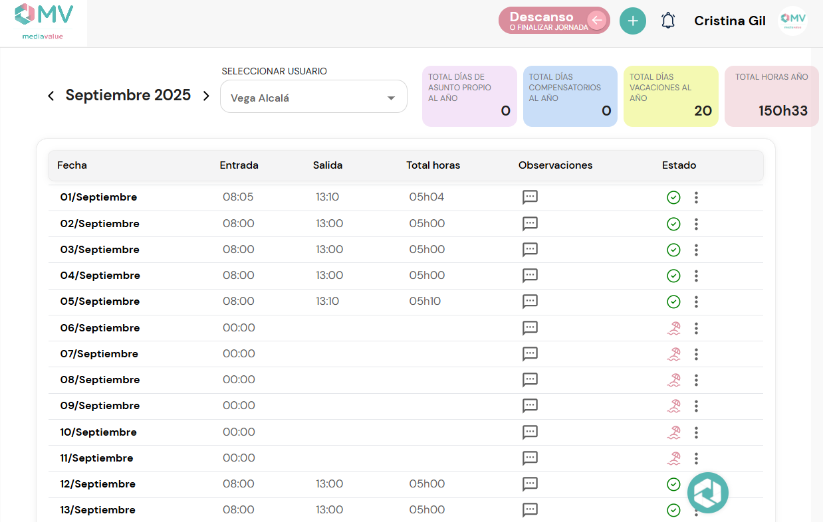
Task: Open the floating chat widget icon
Action: pos(707,492)
